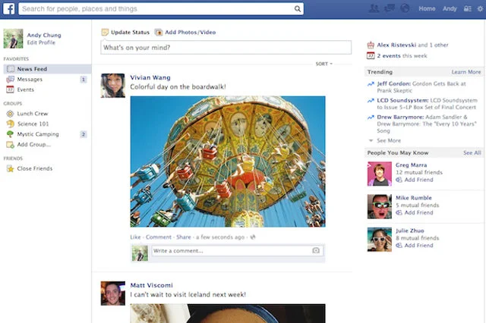Share Vivian Wang's post
The height and width of the screenshot is (323, 486).
click(x=184, y=237)
